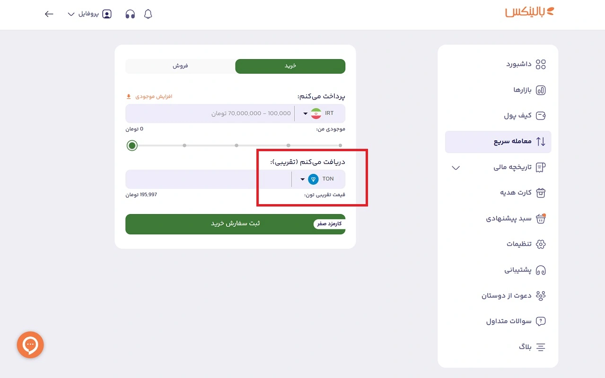605x378 pixels.
Task: Click the notification bell icon
Action: [x=148, y=14]
